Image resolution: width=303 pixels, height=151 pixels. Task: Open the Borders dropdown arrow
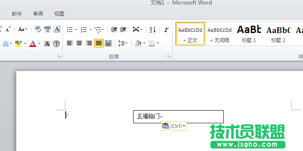click(158, 43)
